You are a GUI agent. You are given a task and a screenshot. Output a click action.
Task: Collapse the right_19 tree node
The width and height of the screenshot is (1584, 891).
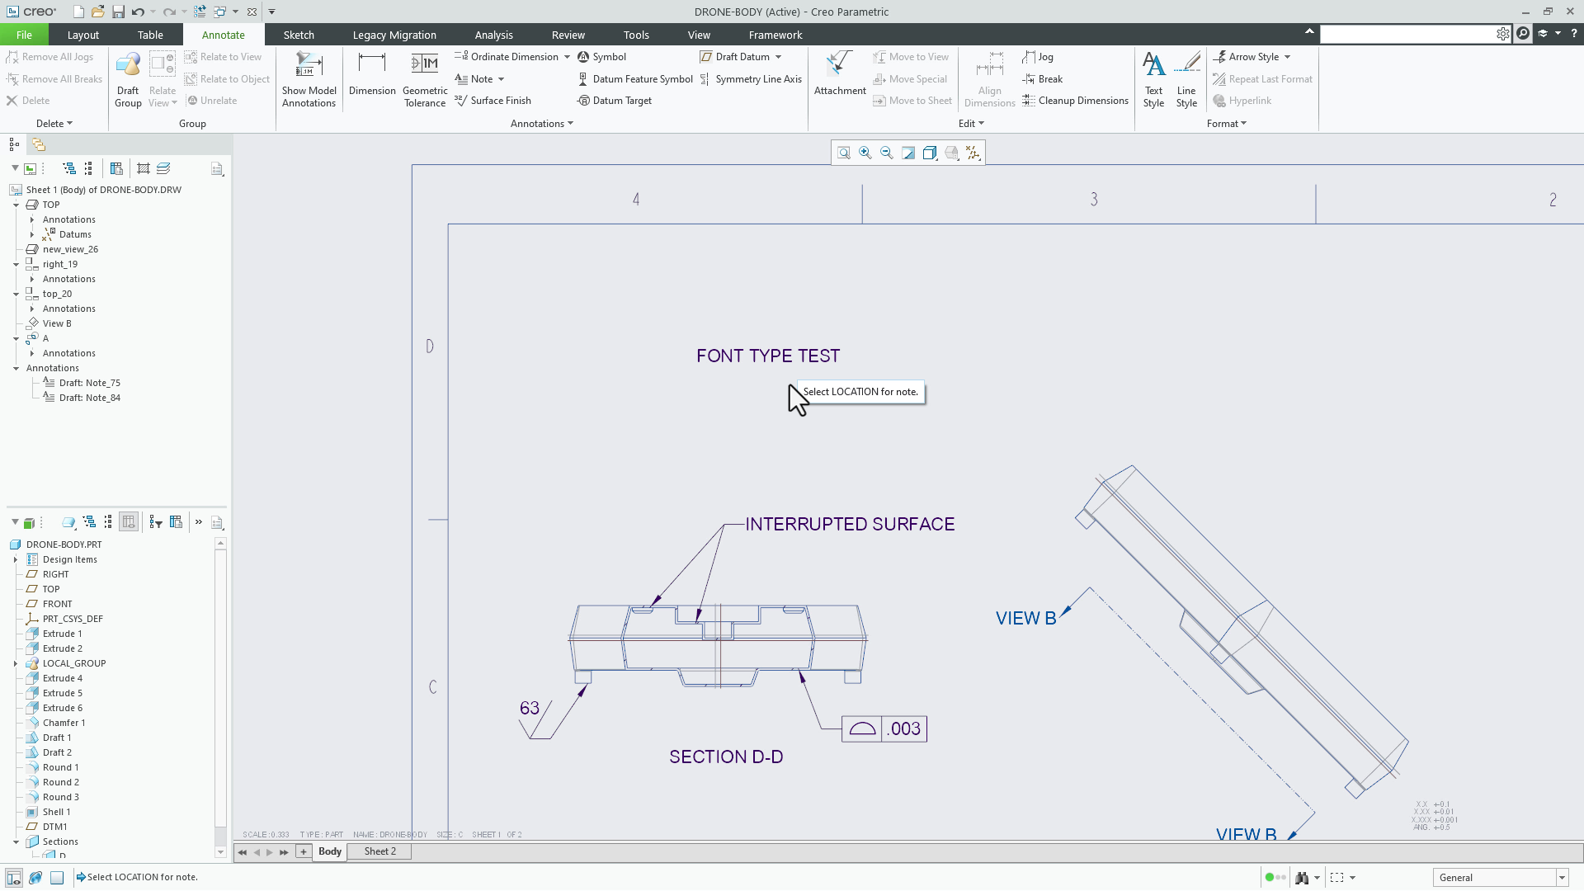tap(16, 265)
